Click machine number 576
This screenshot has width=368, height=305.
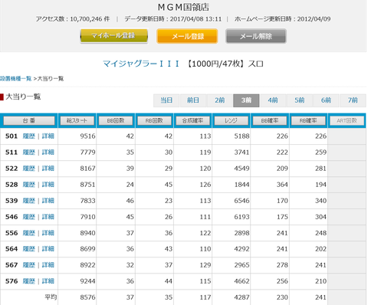click(11, 281)
